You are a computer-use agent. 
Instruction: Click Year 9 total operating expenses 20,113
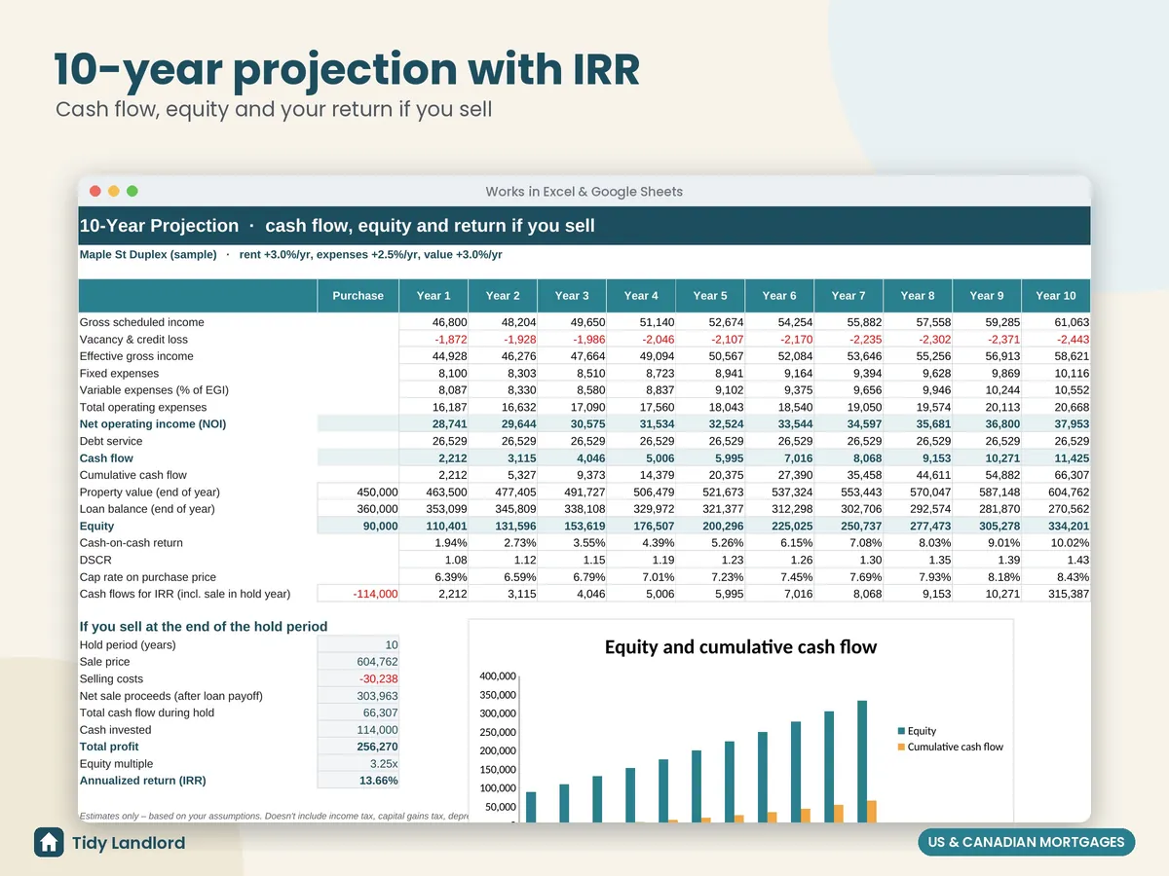pyautogui.click(x=987, y=408)
